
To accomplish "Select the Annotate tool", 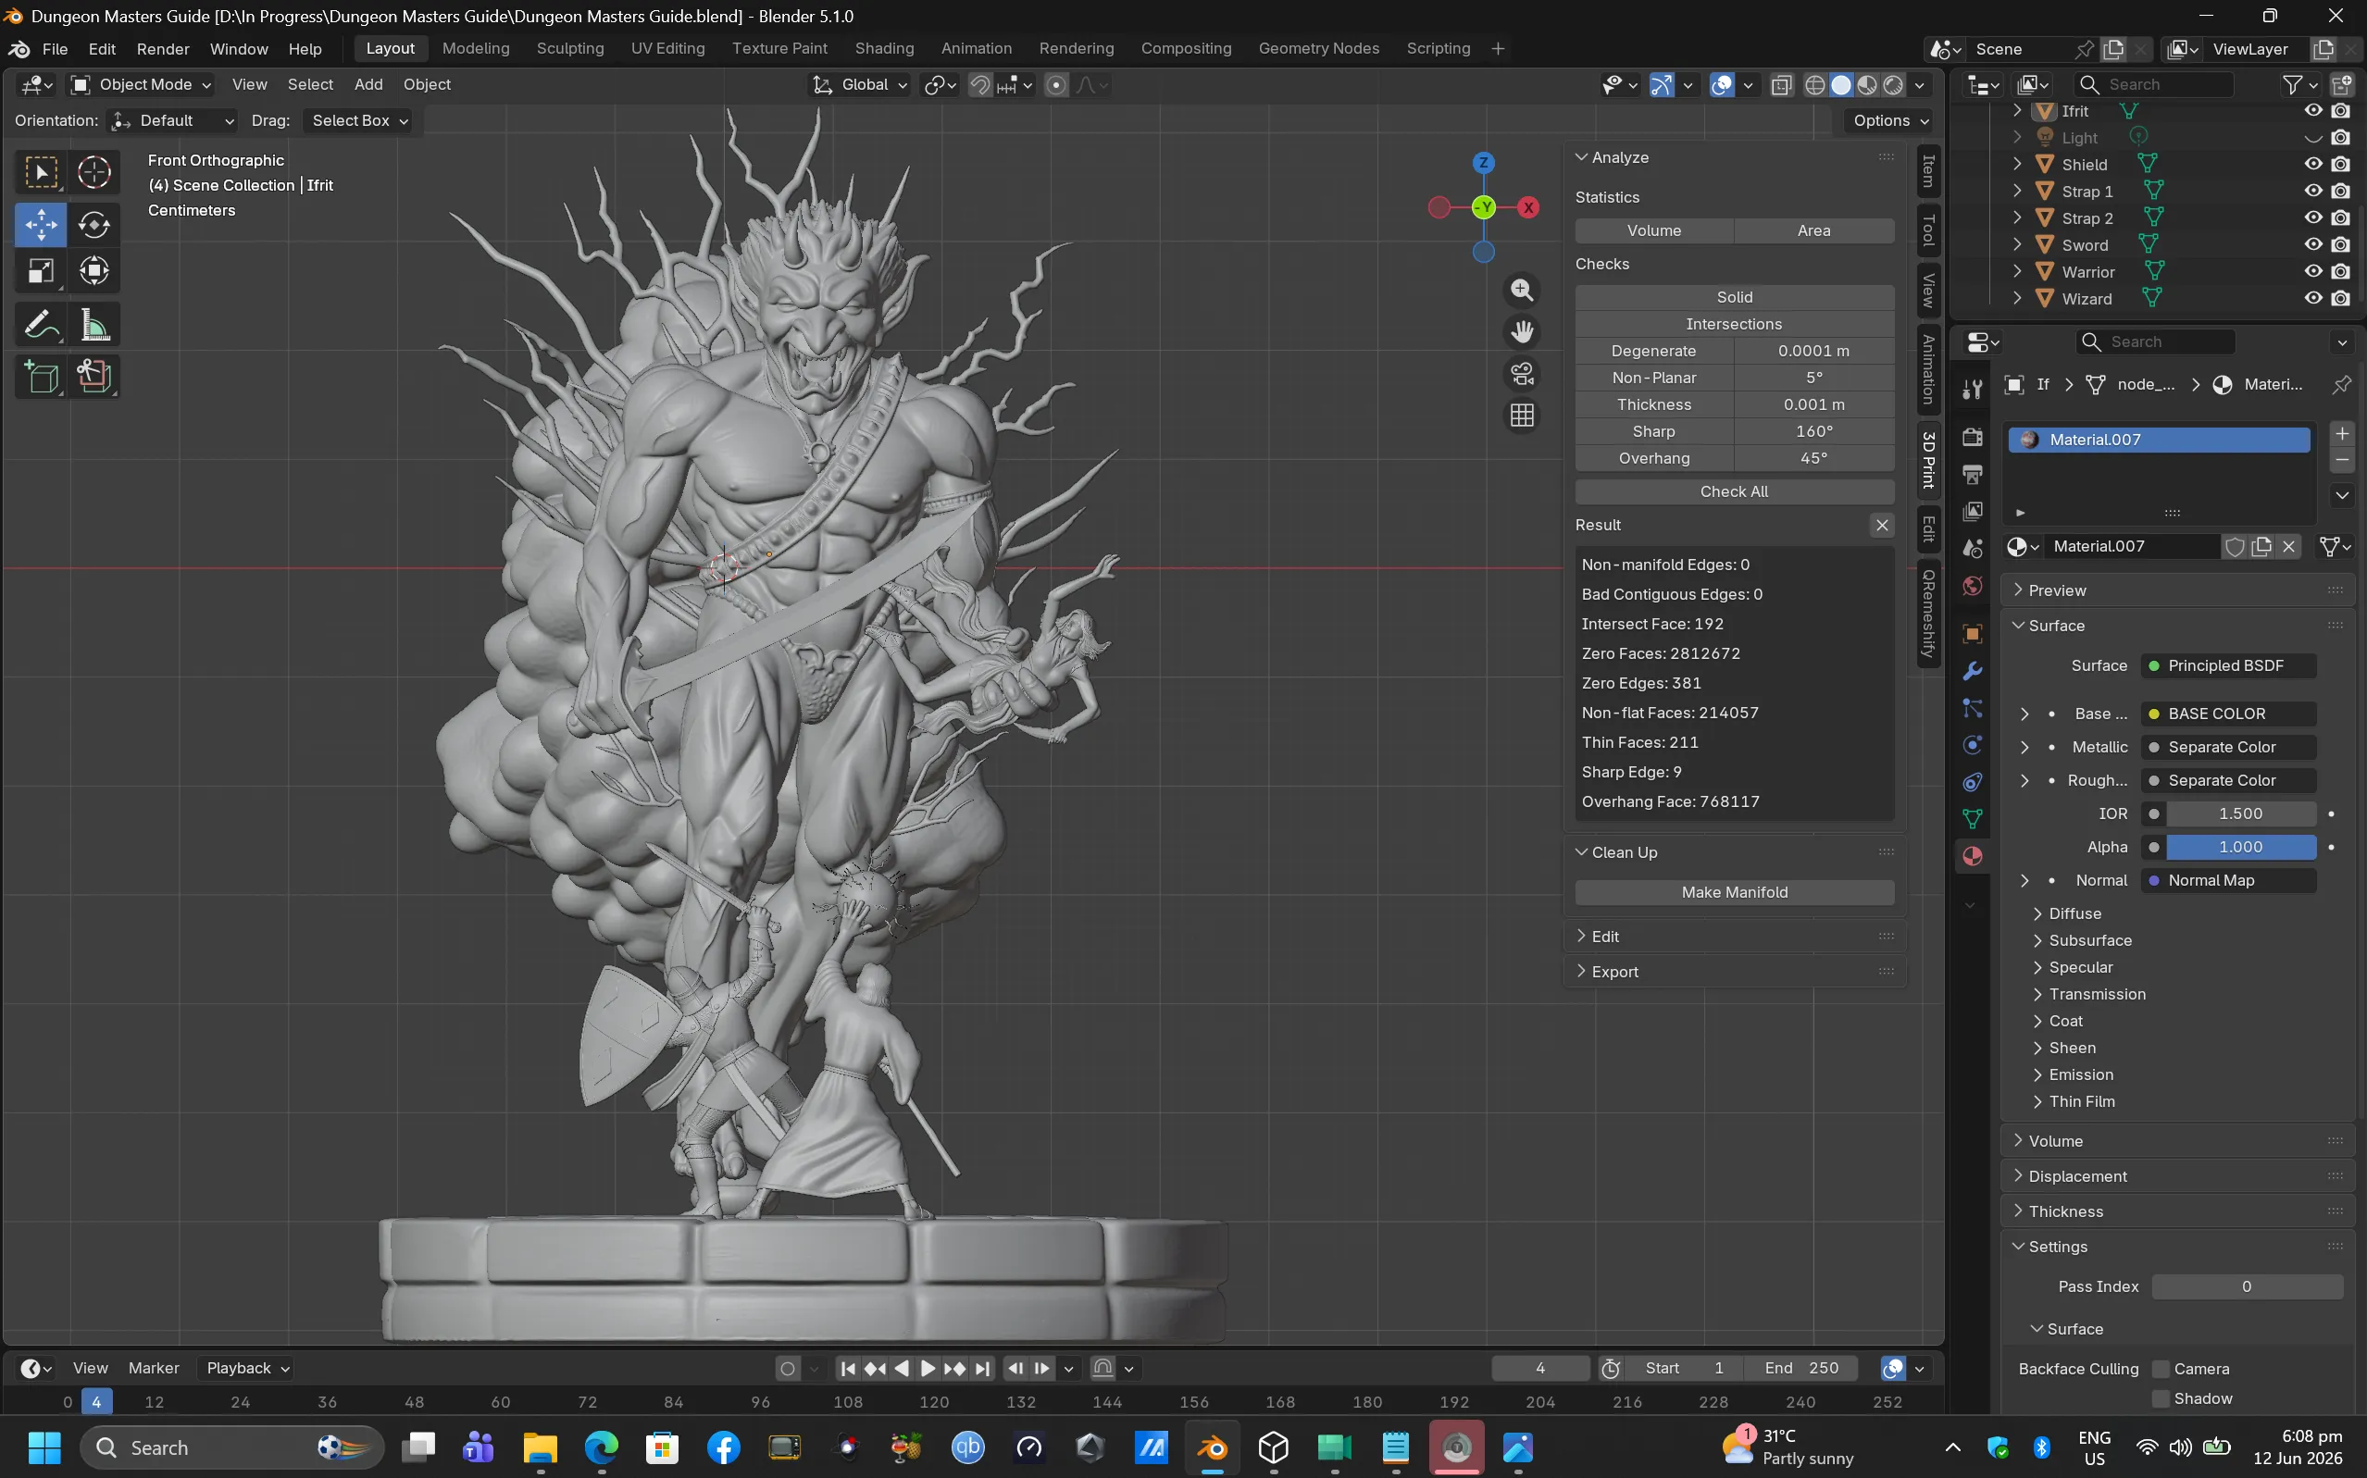I will pyautogui.click(x=41, y=325).
